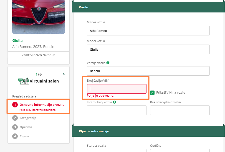Collapse the Ključne informacije section header
Screen dimensions: 225x152
[x=148, y=131]
